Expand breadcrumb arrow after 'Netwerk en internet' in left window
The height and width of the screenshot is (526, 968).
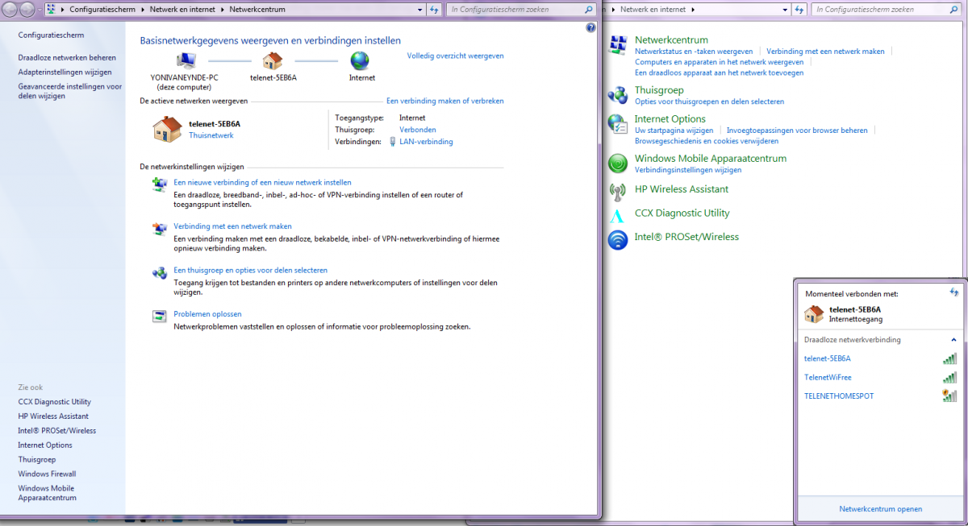click(222, 10)
